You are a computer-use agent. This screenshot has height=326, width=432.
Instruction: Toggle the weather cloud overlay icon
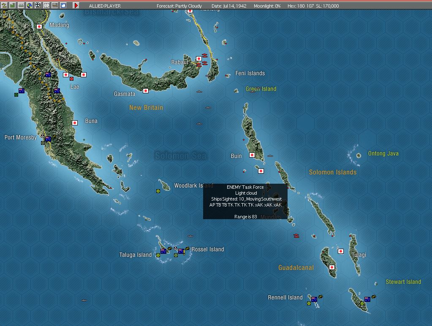tap(63, 5)
